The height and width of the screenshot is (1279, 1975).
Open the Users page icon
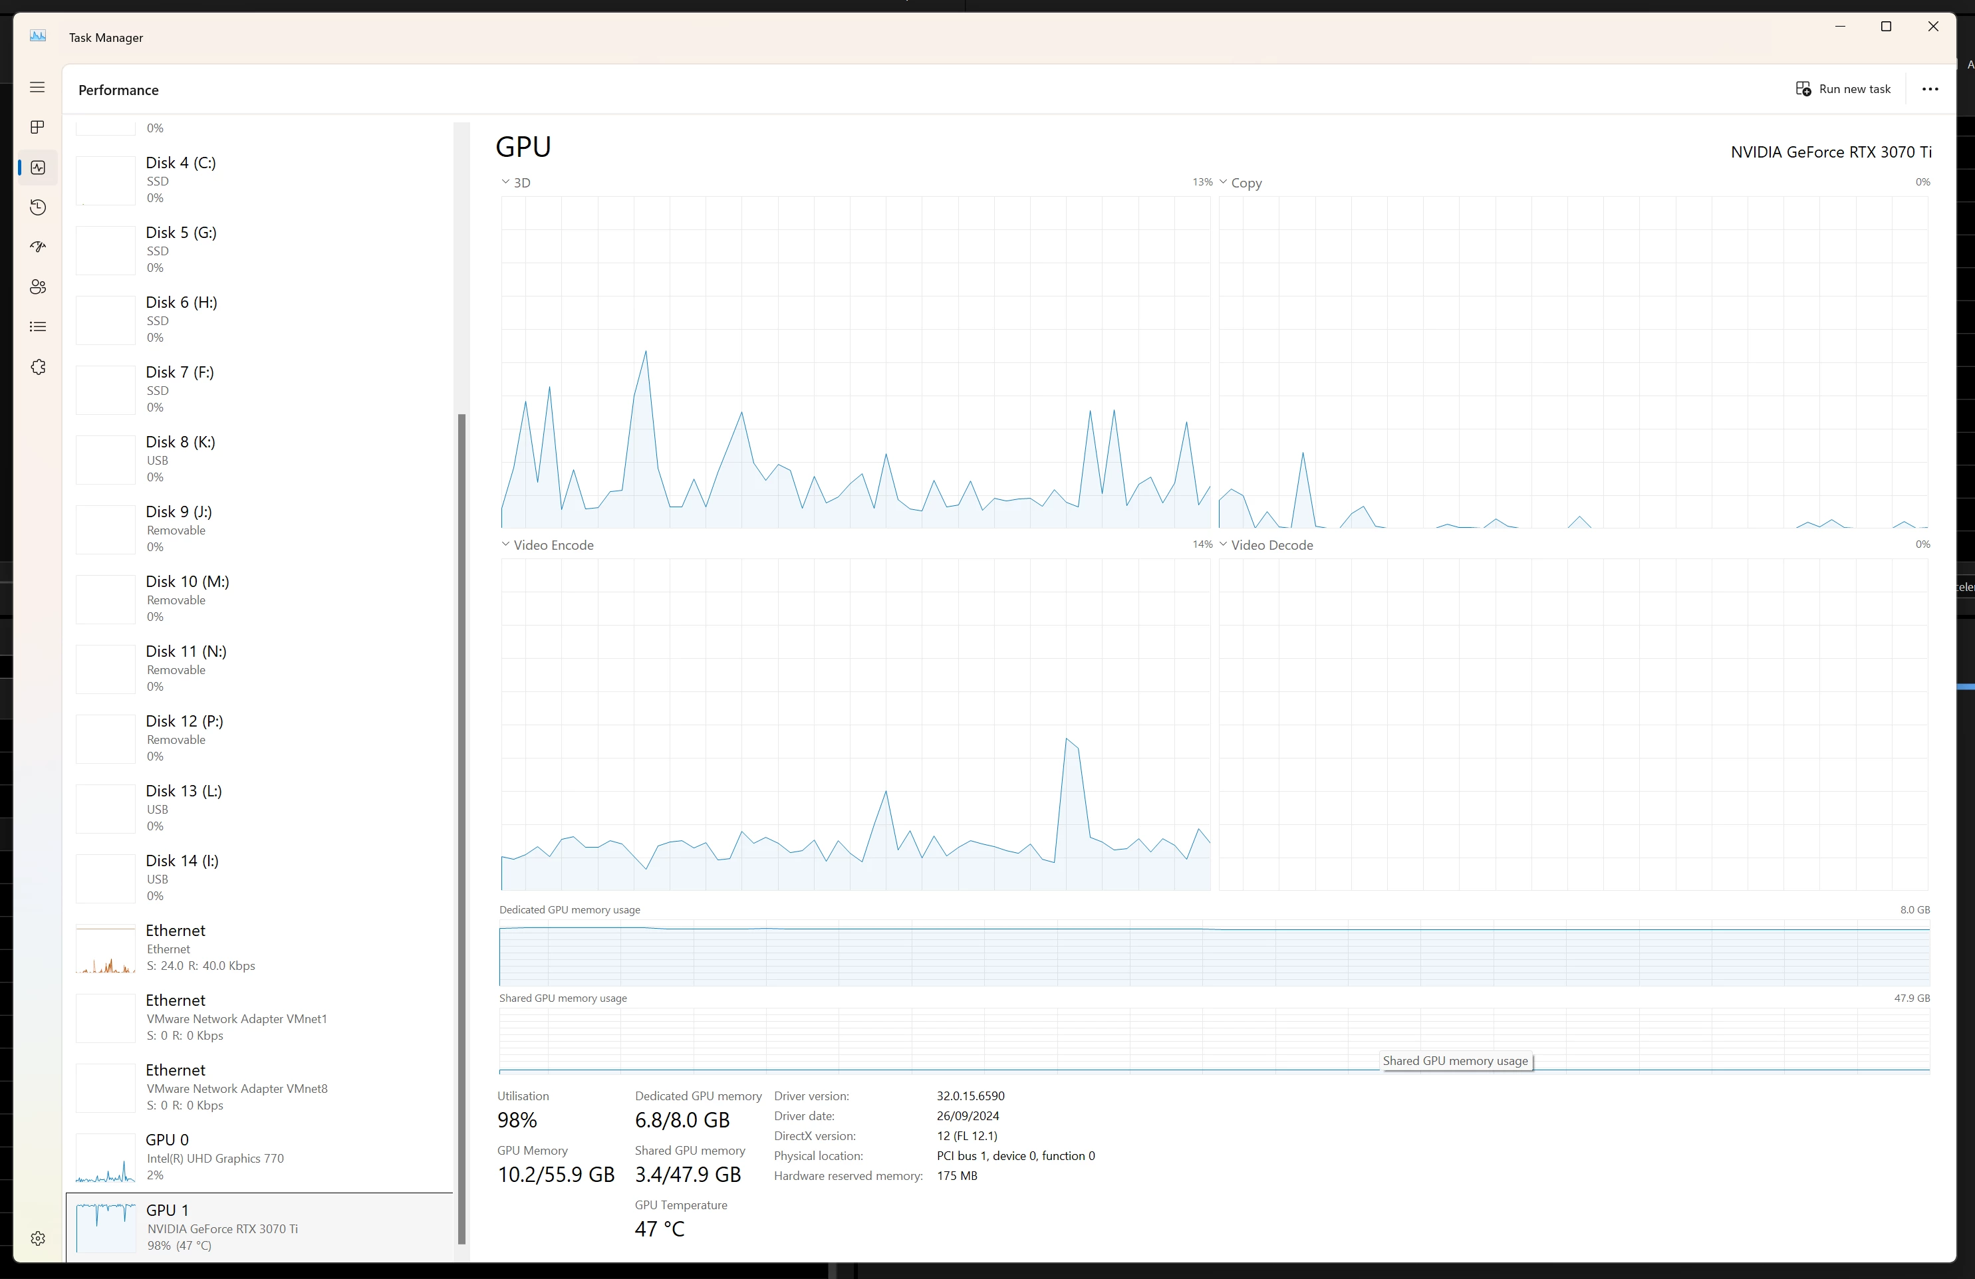37,287
